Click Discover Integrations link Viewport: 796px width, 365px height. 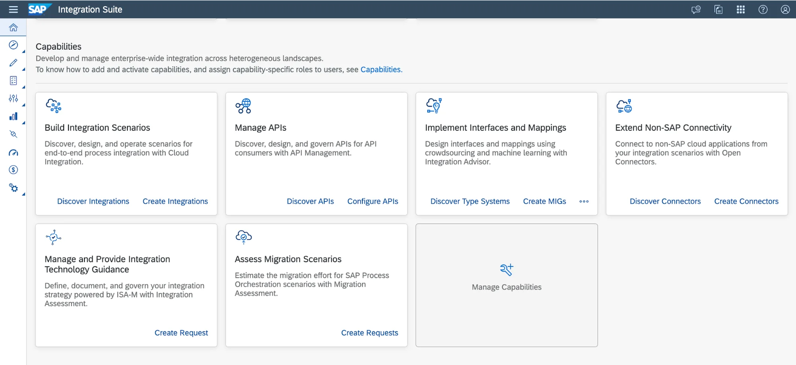point(93,201)
